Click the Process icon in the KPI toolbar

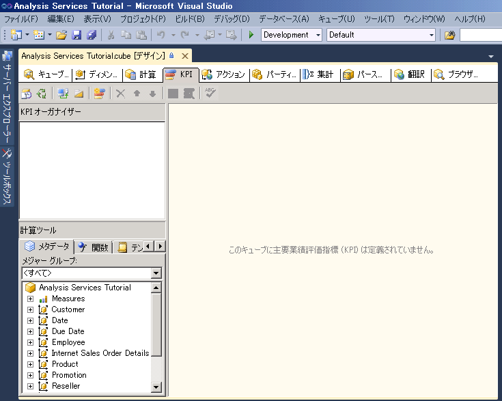pyautogui.click(x=63, y=94)
